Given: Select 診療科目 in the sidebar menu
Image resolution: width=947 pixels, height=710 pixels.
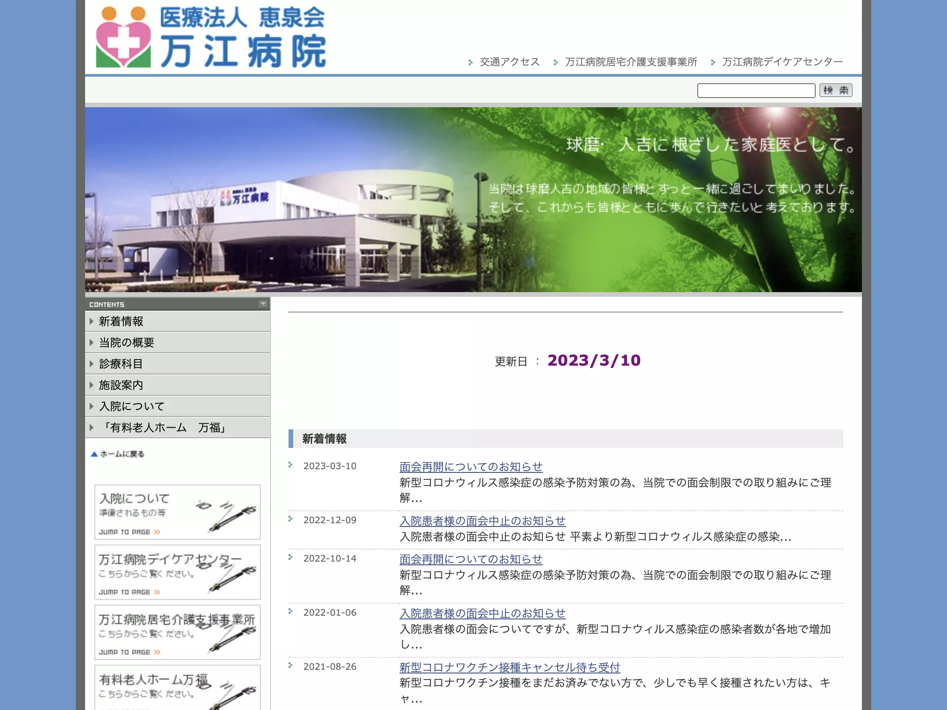Looking at the screenshot, I should (178, 364).
